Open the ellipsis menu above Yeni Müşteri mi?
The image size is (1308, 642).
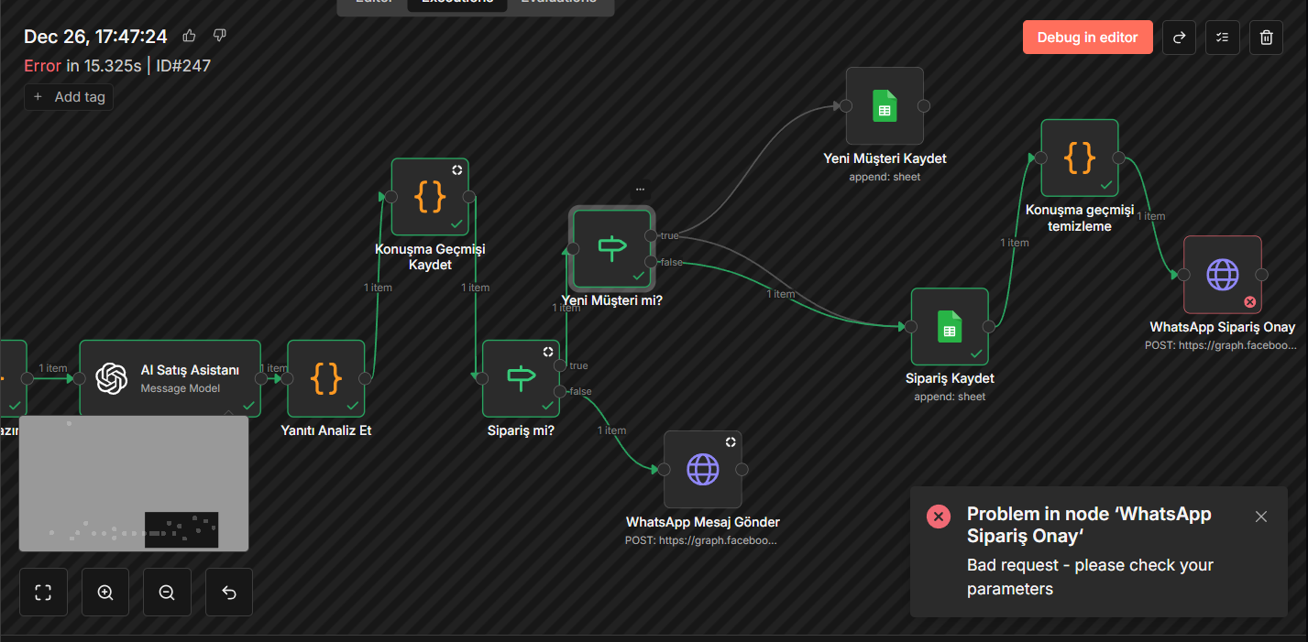pos(640,189)
